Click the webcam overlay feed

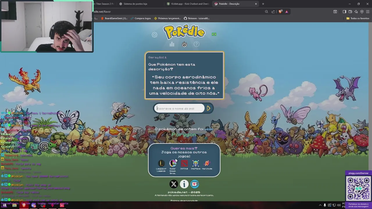pyautogui.click(x=46, y=26)
